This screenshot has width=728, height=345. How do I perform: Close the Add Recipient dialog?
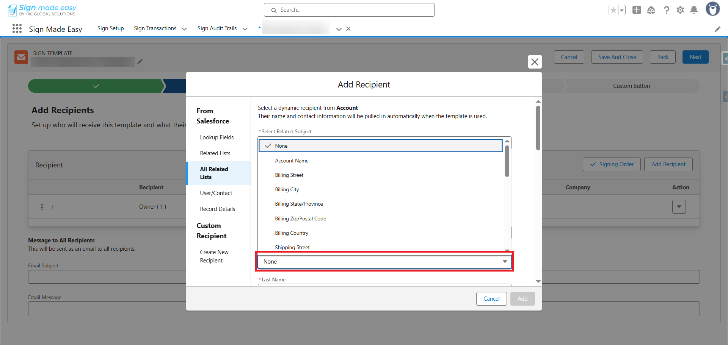coord(535,62)
